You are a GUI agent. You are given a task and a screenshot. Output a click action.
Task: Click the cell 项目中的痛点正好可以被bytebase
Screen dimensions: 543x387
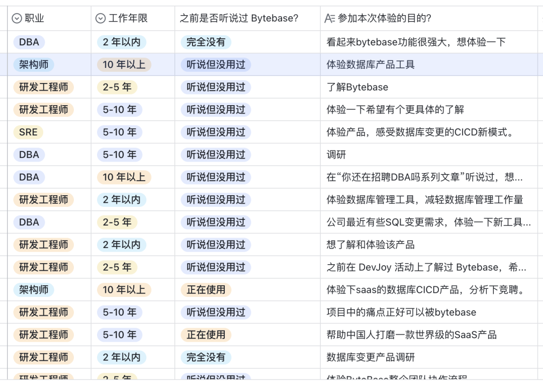click(x=429, y=313)
